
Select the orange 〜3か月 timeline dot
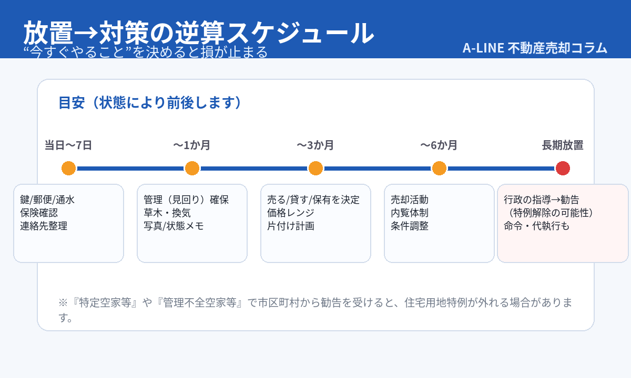pos(315,169)
